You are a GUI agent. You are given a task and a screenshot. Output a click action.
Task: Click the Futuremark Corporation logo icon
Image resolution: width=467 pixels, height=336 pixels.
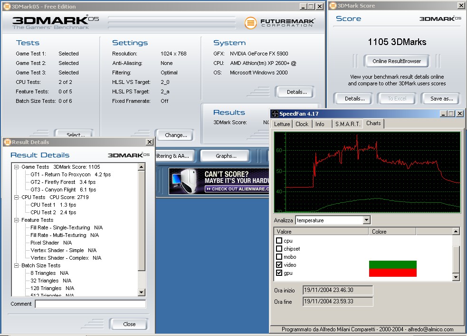(250, 23)
